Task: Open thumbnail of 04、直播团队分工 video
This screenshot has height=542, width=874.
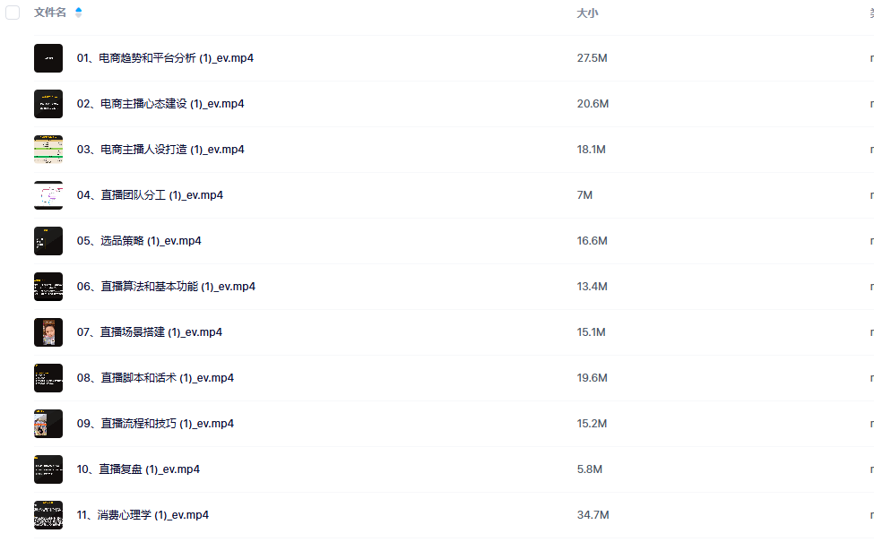Action: tap(48, 195)
